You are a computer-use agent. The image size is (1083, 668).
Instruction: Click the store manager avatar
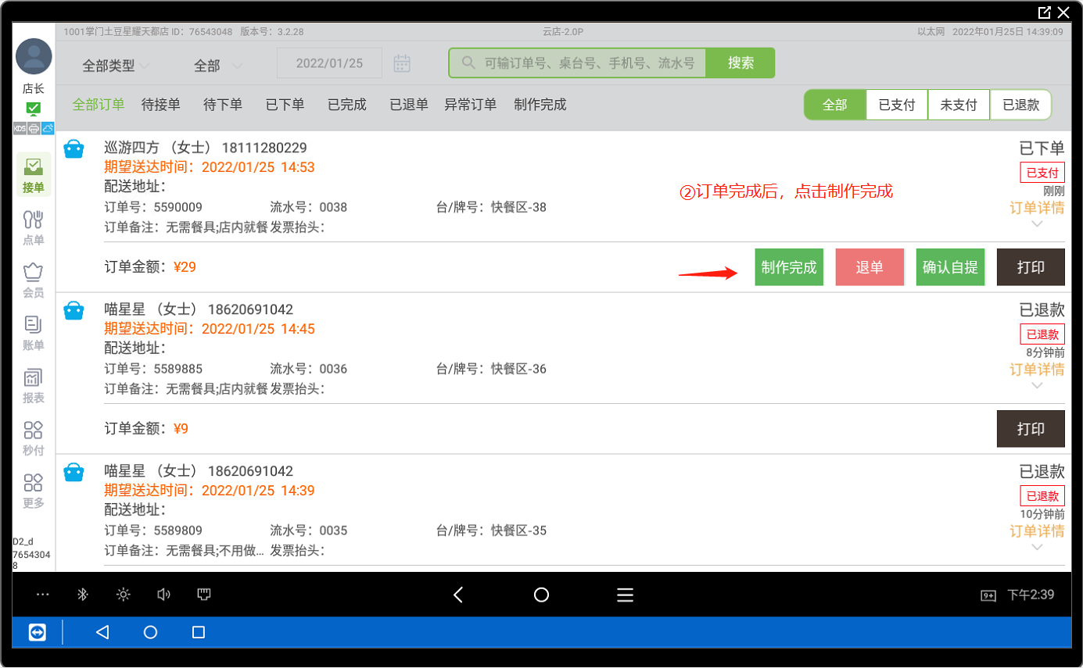tap(34, 56)
